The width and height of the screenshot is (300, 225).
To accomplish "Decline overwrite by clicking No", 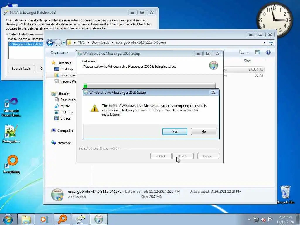I will click(x=203, y=132).
